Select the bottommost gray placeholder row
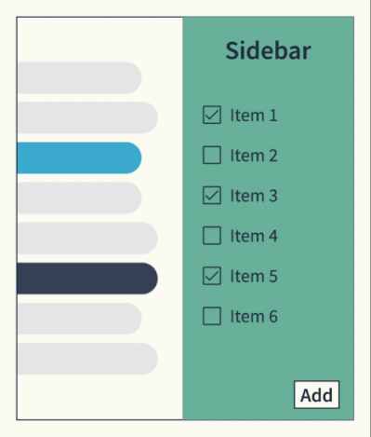This screenshot has height=437, width=371. point(87,359)
